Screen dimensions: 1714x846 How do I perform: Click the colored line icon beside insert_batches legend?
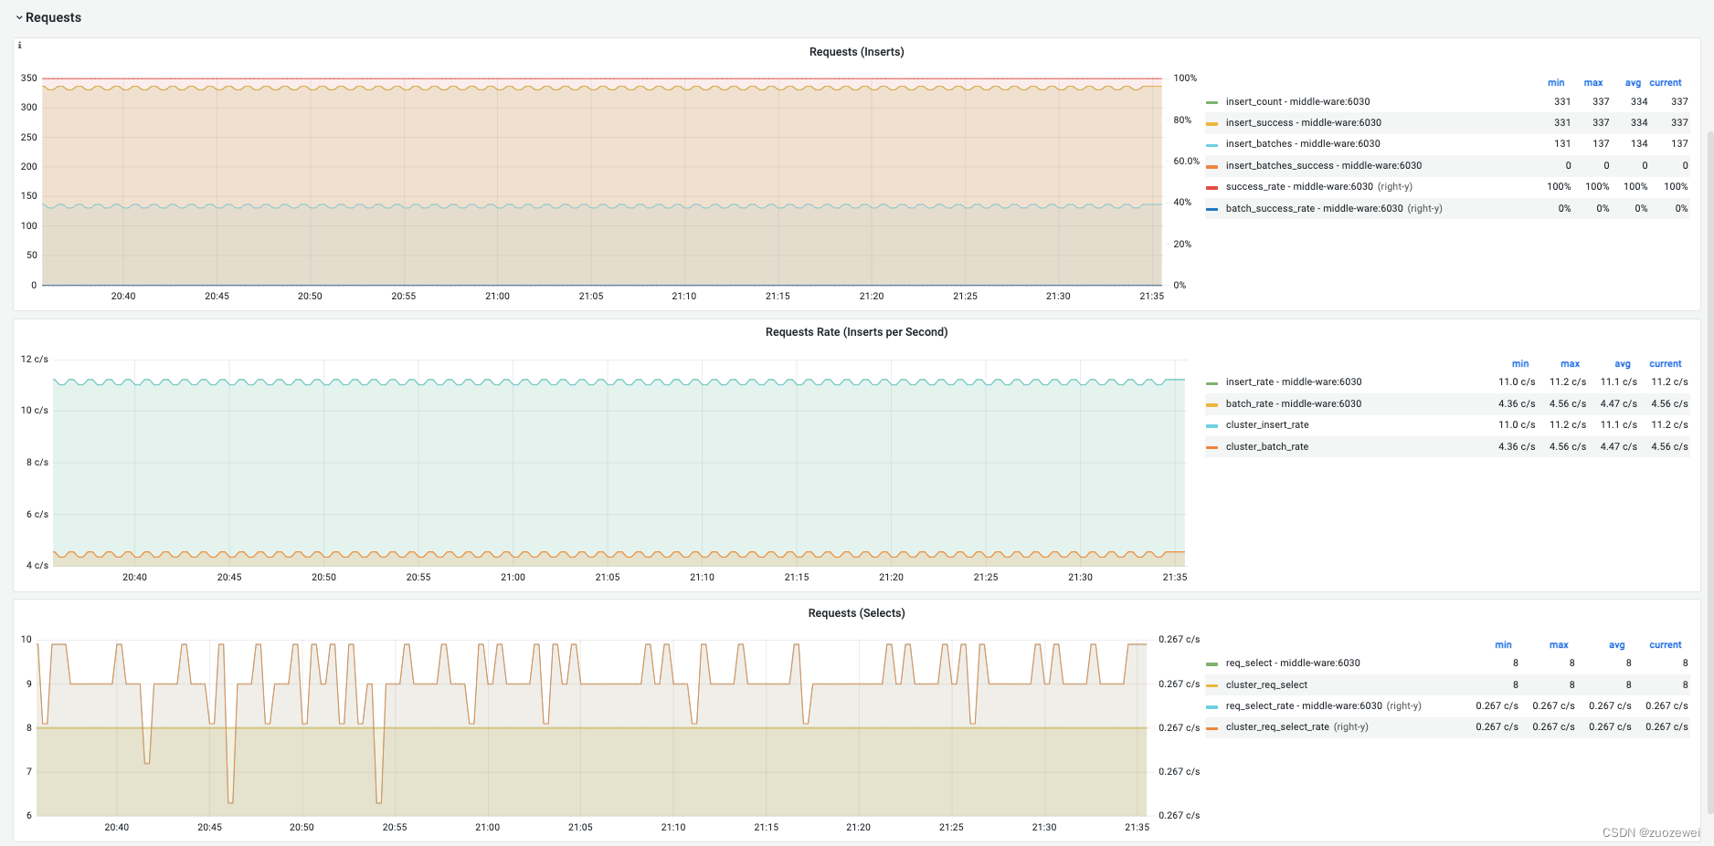pos(1213,143)
